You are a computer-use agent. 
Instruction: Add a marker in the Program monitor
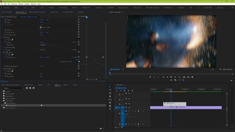click(150, 77)
